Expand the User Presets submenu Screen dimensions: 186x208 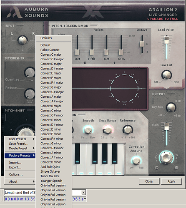20,139
